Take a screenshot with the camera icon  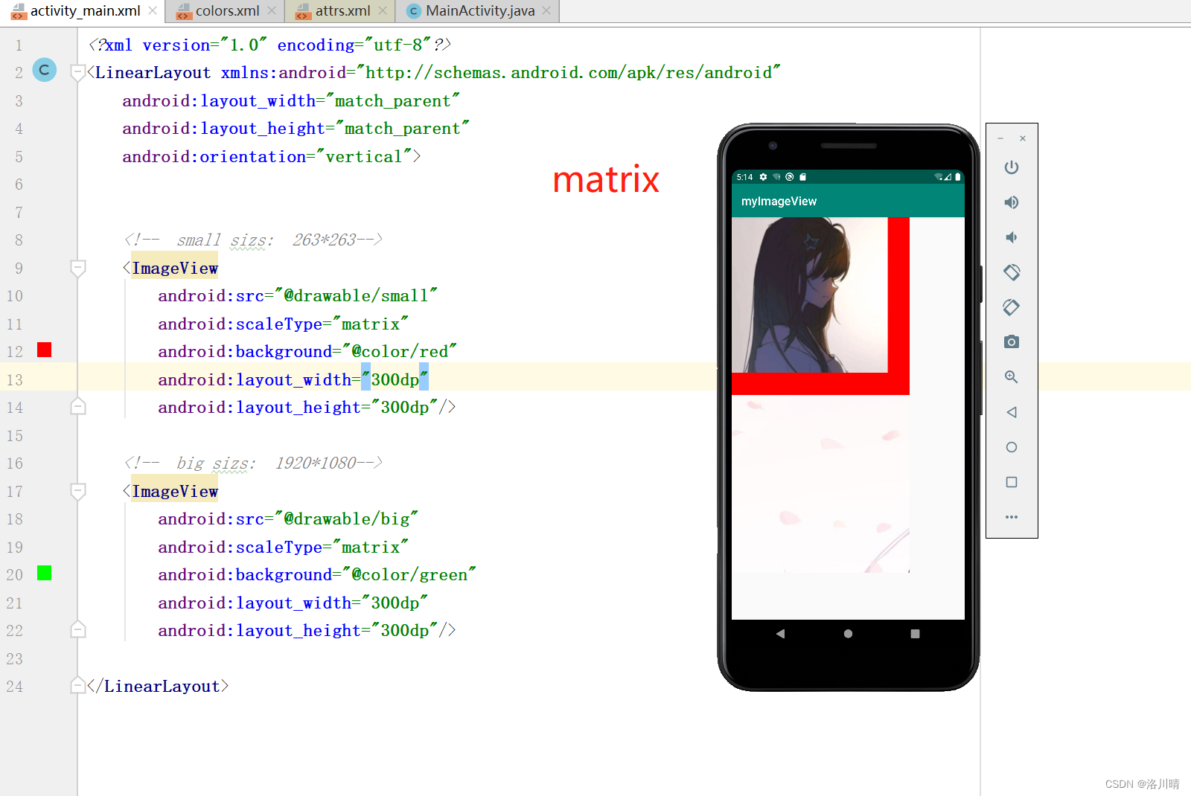pyautogui.click(x=1011, y=341)
